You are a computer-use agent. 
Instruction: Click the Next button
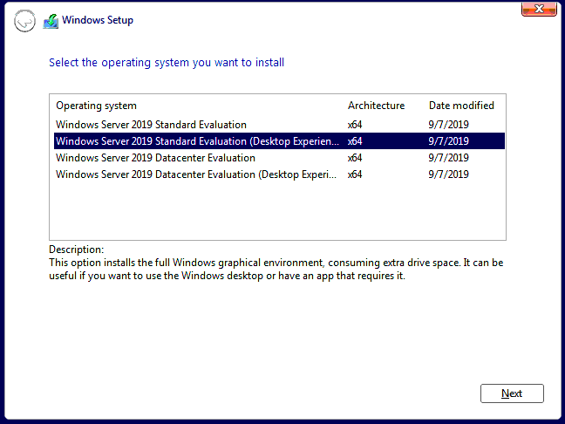click(512, 393)
